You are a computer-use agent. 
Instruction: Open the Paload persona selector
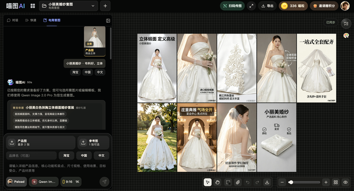[17, 182]
